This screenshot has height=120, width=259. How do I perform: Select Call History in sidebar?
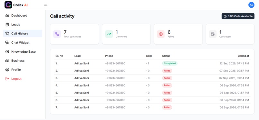[x=22, y=34]
